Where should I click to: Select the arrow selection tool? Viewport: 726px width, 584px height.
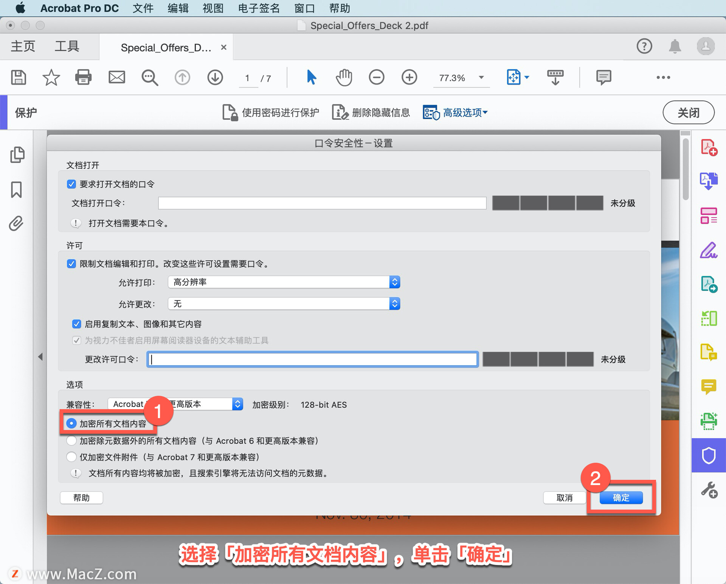tap(311, 77)
